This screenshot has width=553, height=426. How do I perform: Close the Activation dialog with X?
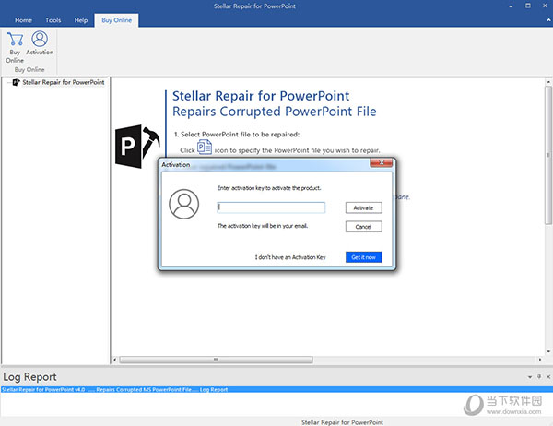(382, 162)
